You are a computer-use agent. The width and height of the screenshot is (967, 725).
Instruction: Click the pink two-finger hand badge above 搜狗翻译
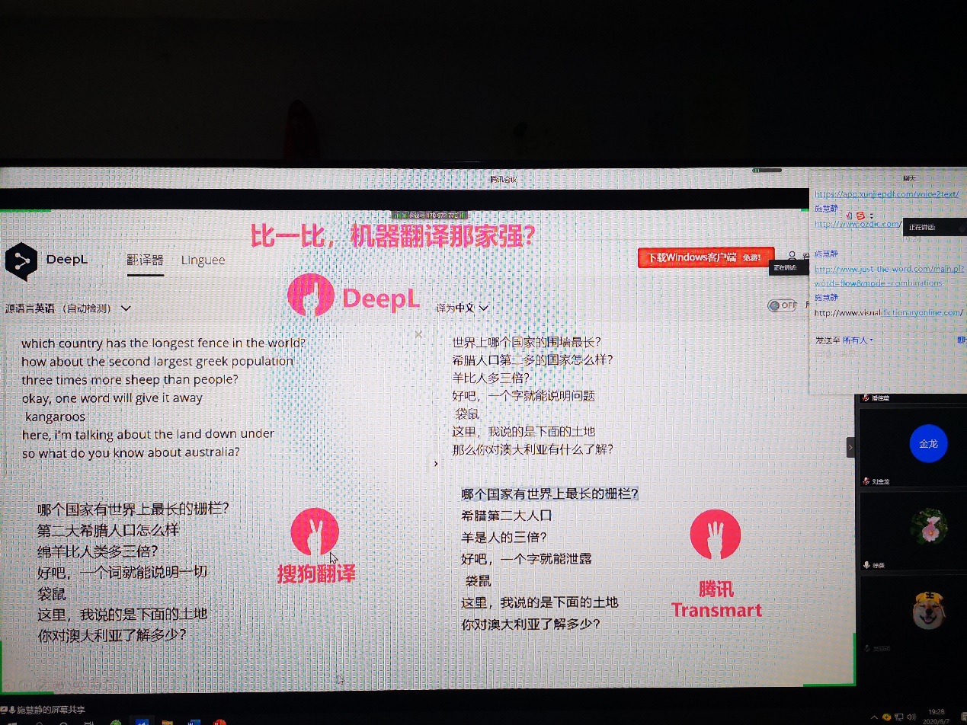[x=315, y=532]
